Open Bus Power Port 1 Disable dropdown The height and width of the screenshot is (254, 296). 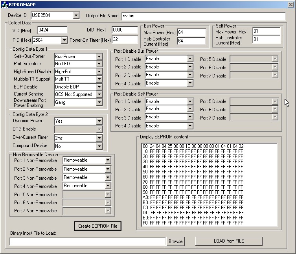point(190,59)
